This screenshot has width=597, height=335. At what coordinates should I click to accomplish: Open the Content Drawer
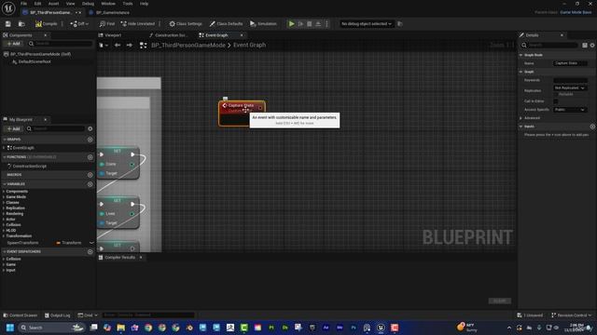tap(21, 315)
